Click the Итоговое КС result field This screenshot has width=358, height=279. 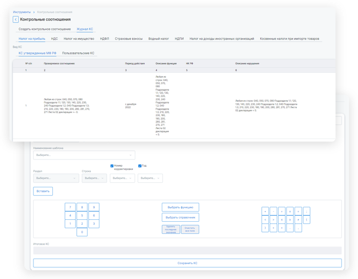coord(187,251)
